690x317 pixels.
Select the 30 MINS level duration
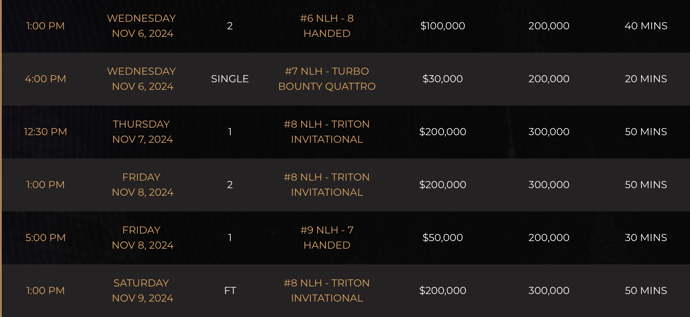click(646, 238)
